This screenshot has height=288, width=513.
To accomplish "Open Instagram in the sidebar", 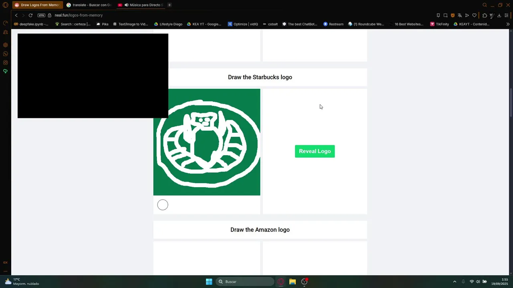I will tap(6, 62).
